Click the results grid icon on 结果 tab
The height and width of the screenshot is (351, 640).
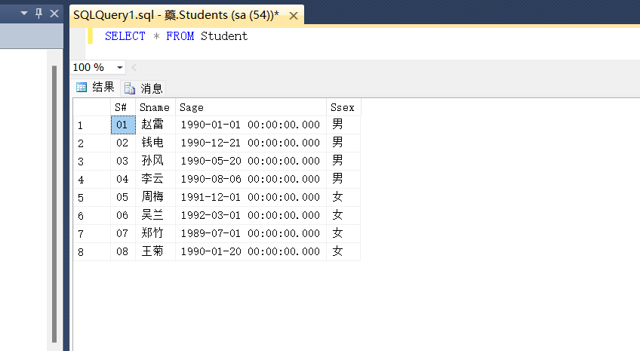(82, 87)
